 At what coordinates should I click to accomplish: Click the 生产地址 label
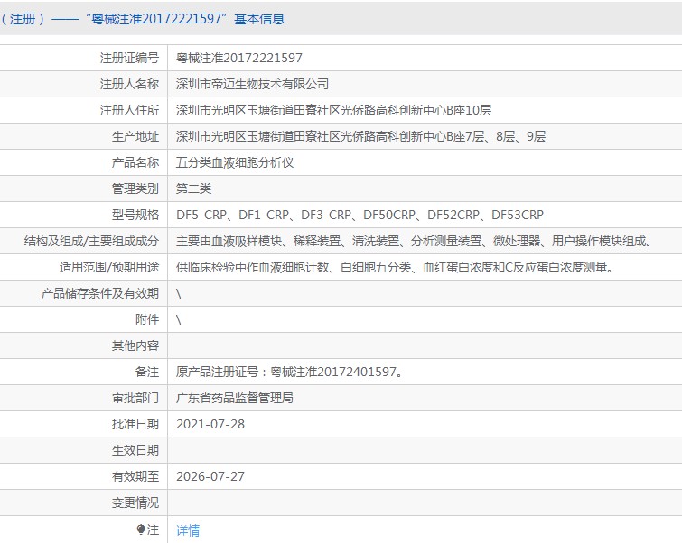(135, 136)
